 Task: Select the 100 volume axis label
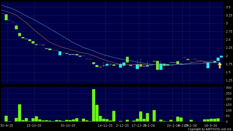pos(227,110)
